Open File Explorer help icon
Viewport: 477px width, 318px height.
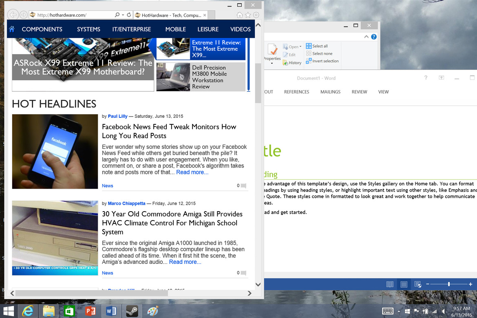(x=374, y=37)
